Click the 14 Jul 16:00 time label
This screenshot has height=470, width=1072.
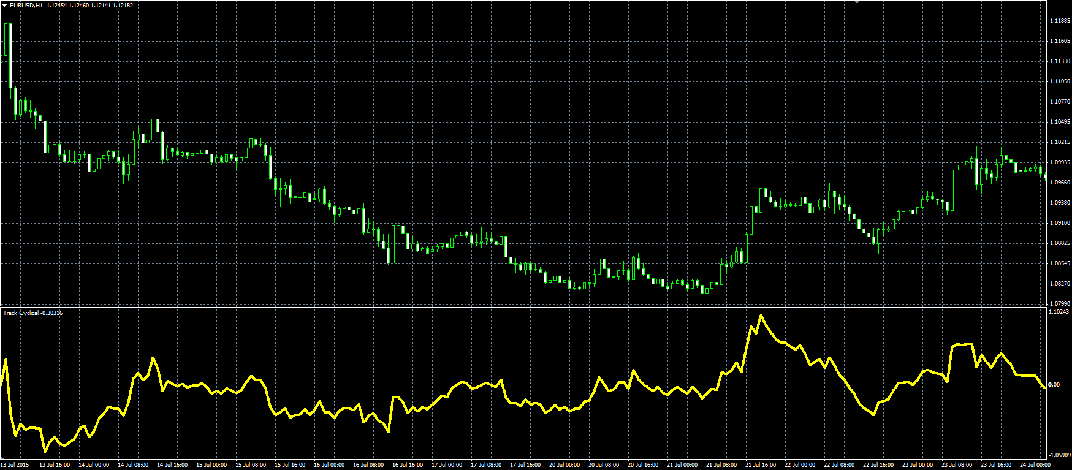172,465
